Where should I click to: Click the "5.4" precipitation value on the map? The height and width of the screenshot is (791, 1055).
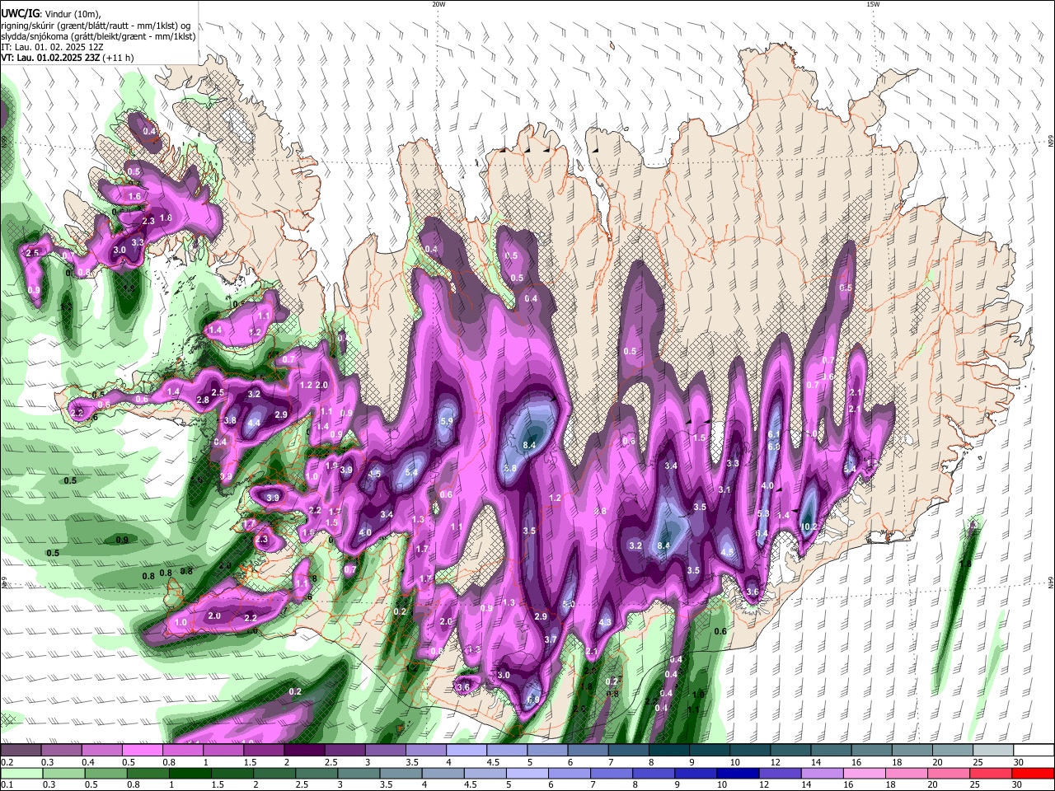pos(411,472)
